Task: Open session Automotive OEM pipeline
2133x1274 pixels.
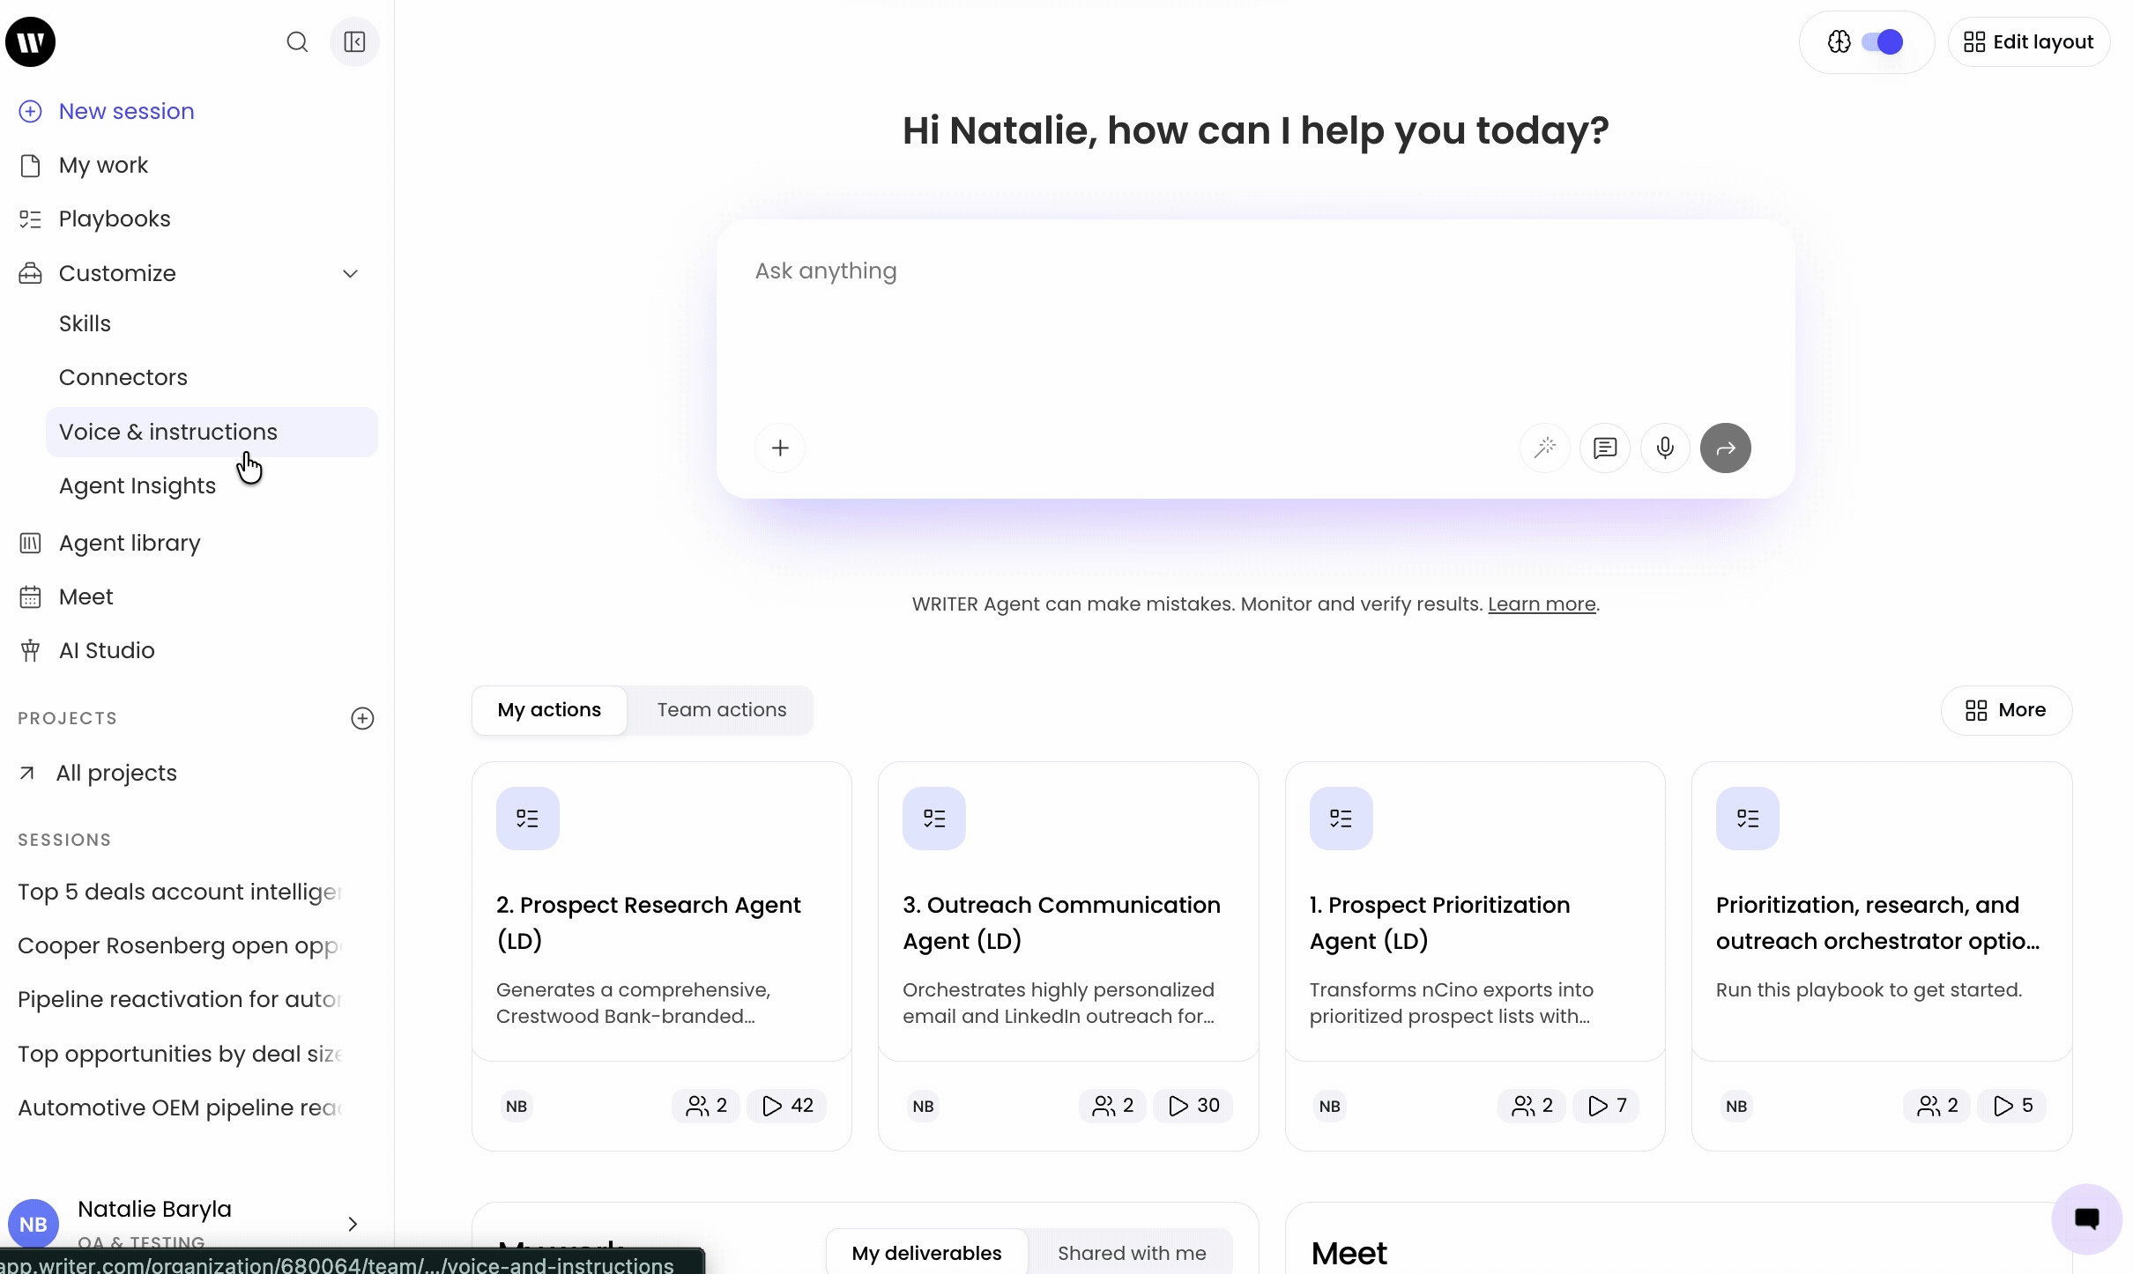Action: (x=180, y=1108)
